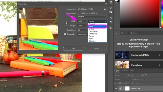Enable the smart objects filter icon
The height and width of the screenshot is (92, 163).
tap(143, 75)
